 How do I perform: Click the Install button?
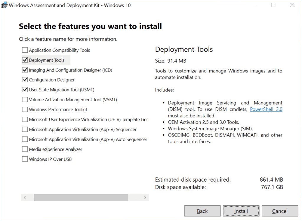[x=241, y=211]
